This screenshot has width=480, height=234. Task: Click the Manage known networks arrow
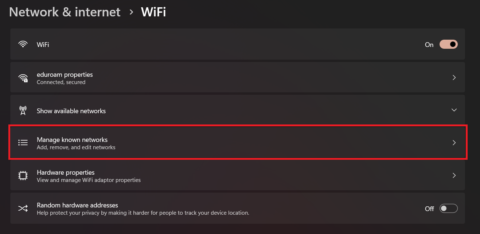(x=454, y=143)
